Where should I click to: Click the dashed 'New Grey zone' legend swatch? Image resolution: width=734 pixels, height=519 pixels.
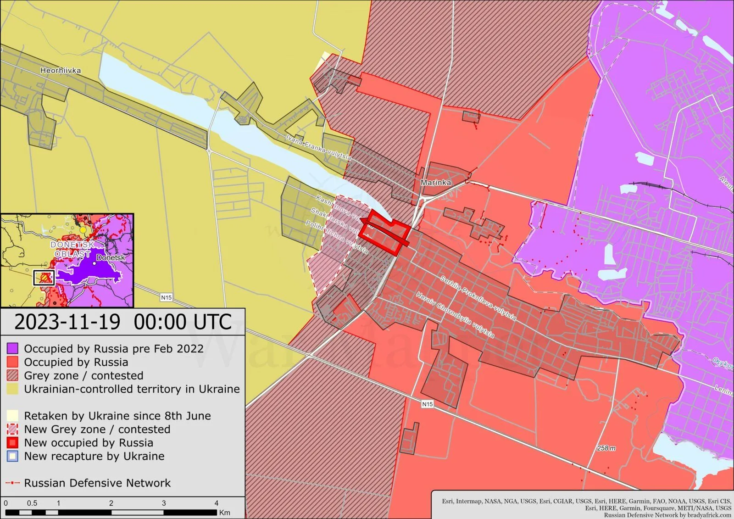tap(13, 429)
